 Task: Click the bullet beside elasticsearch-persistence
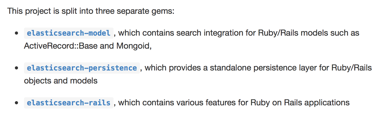17,68
